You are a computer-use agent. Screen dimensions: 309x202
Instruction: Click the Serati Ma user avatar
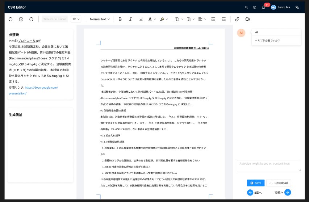pos(273,7)
